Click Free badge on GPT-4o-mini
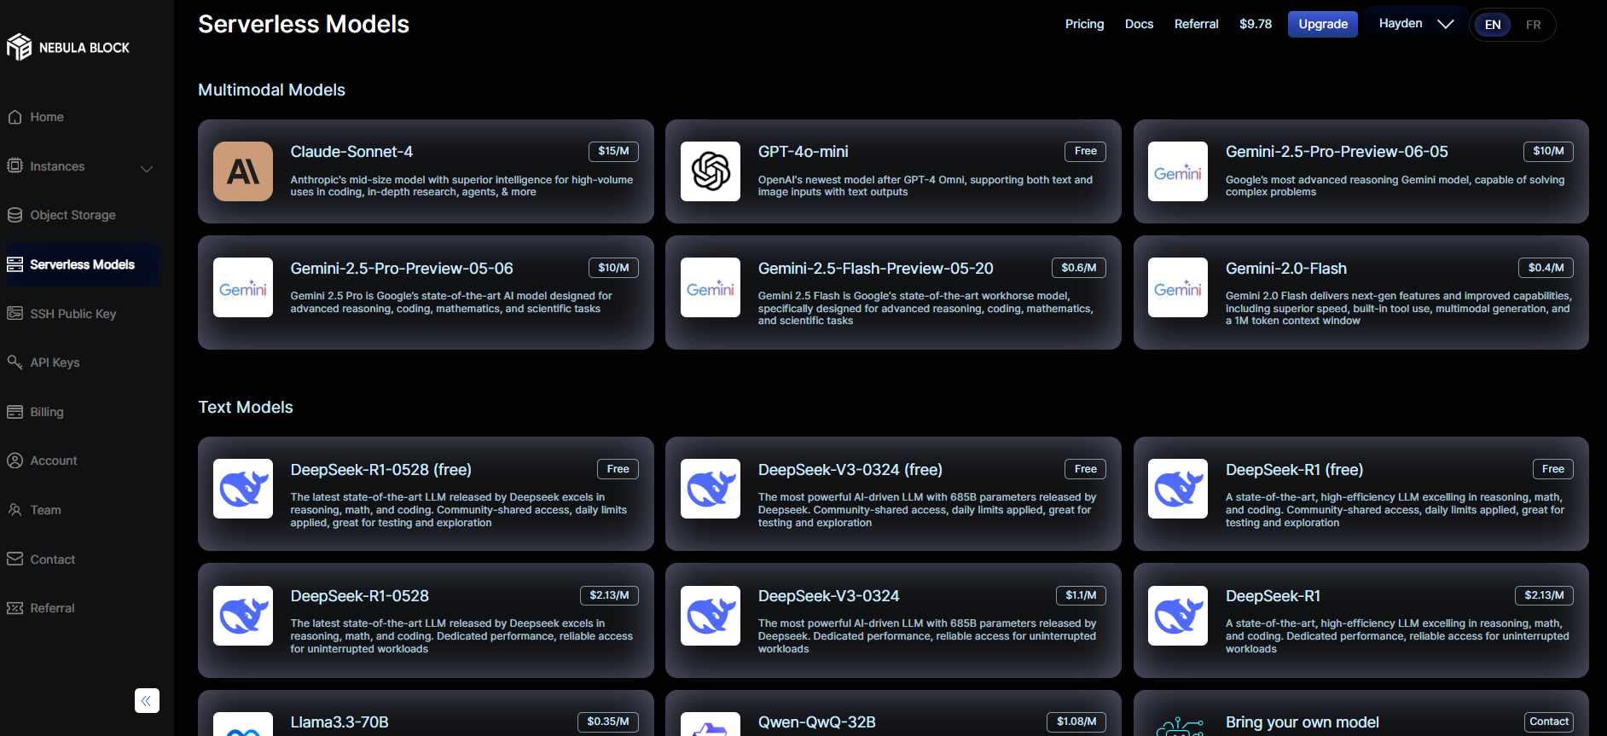Screen dimensions: 1607x736 [1085, 151]
